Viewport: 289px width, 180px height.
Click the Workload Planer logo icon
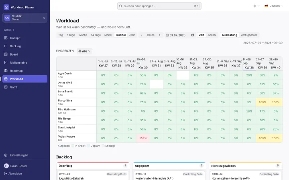click(6, 7)
